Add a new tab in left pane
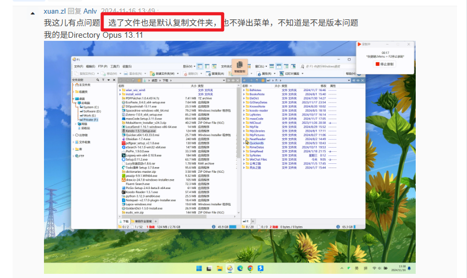Viewport: 467px width, 278px height. pos(155,221)
